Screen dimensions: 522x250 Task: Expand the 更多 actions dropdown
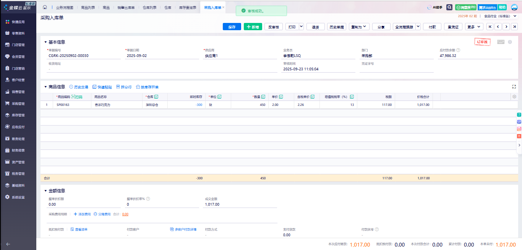pyautogui.click(x=479, y=27)
